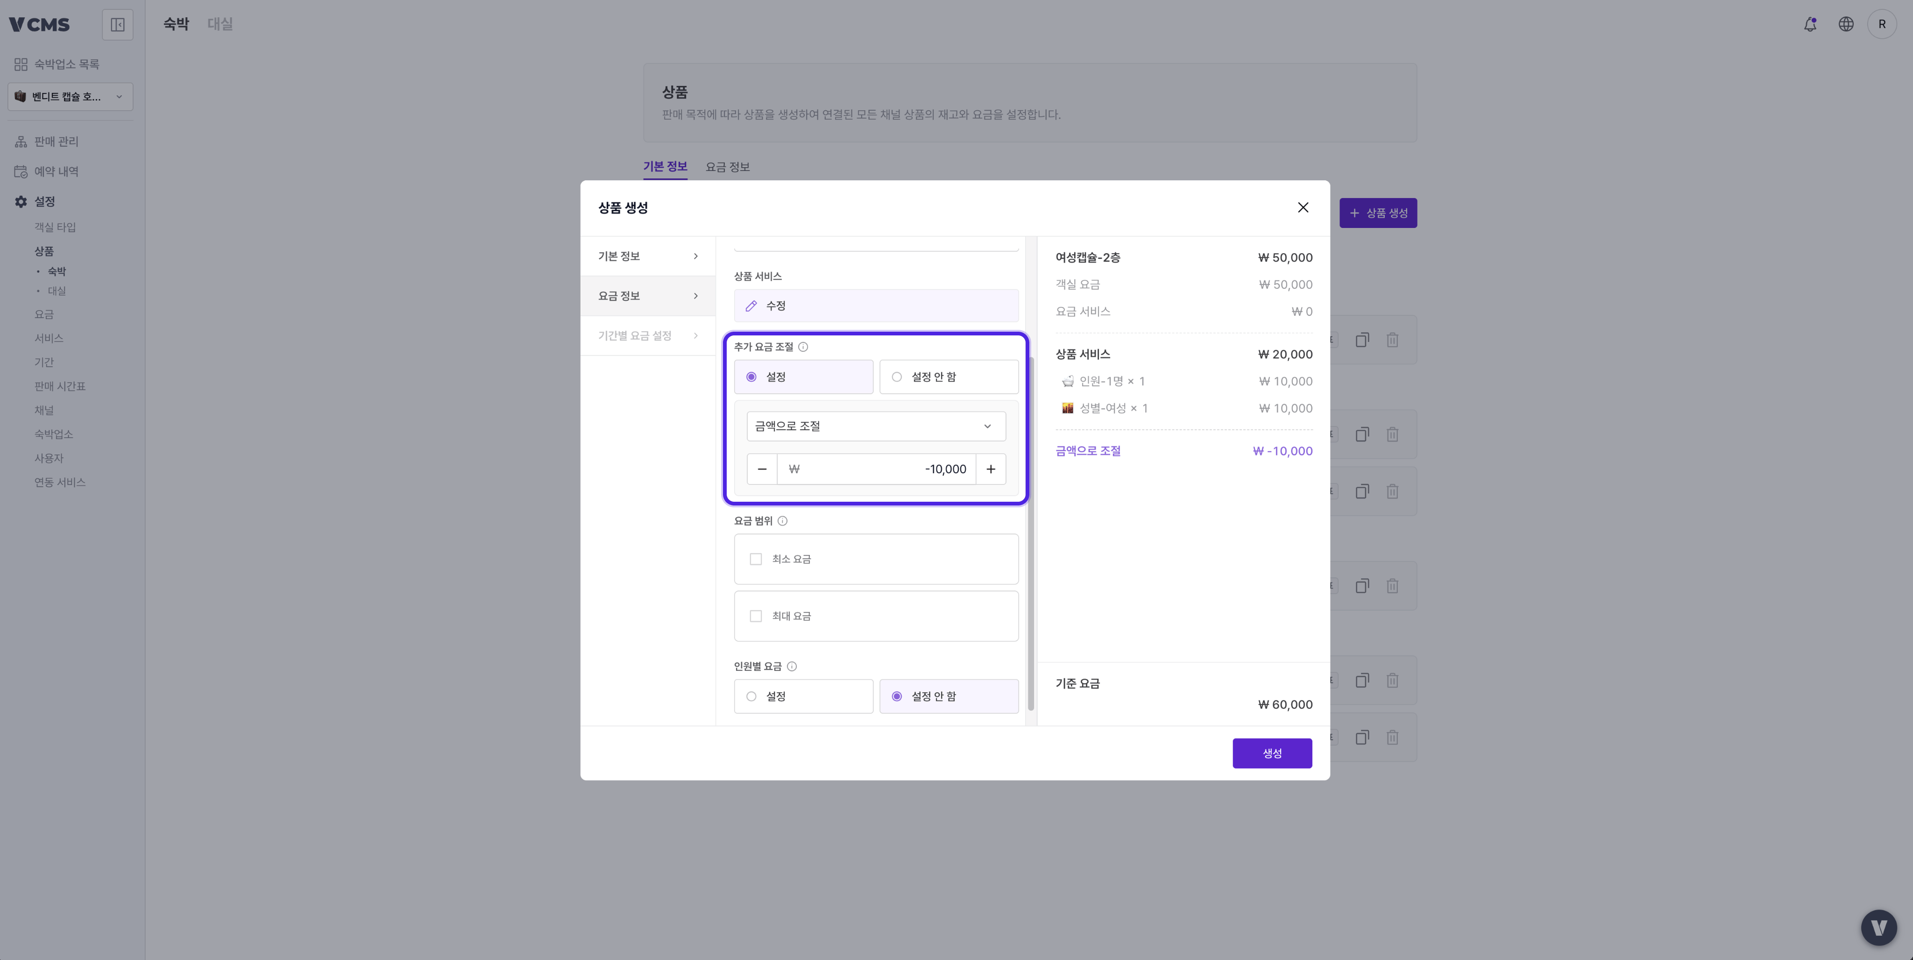Switch to the 숙박 top tab
1913x960 pixels.
[176, 24]
